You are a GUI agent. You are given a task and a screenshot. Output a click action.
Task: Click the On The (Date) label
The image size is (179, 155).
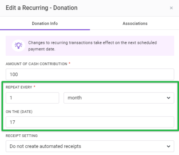19,112
